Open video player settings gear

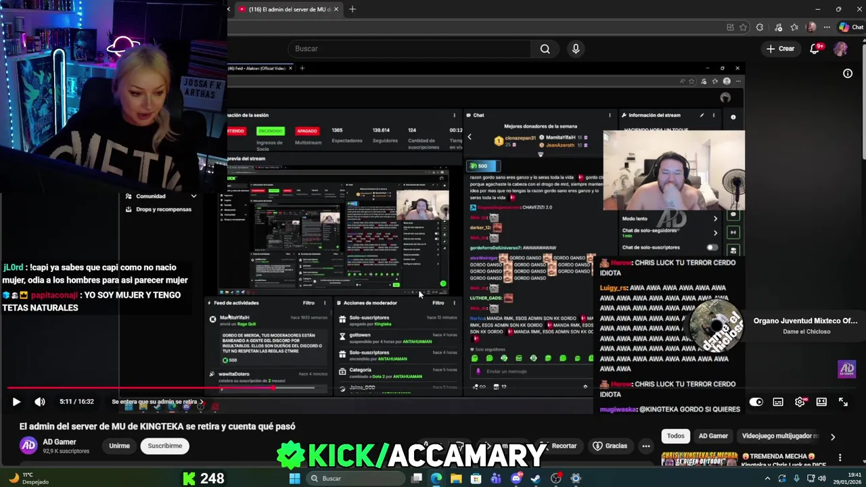tap(800, 402)
